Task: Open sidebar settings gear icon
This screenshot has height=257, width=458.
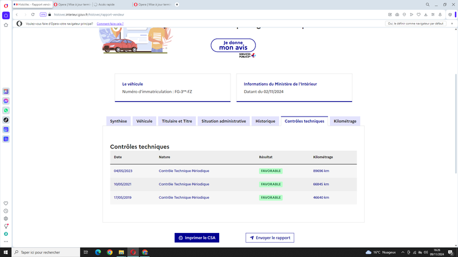Action: tap(6, 219)
